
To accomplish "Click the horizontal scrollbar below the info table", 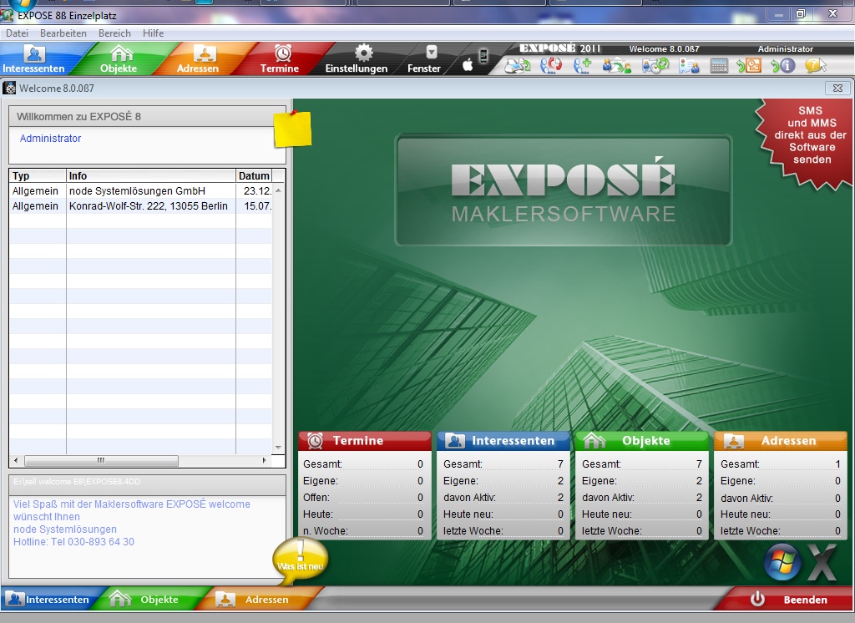I will [x=100, y=460].
